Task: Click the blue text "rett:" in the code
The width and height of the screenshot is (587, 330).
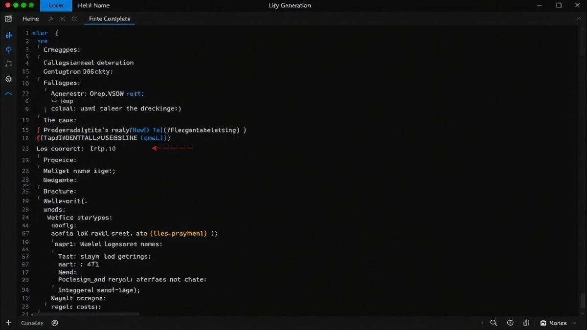Action: click(135, 93)
